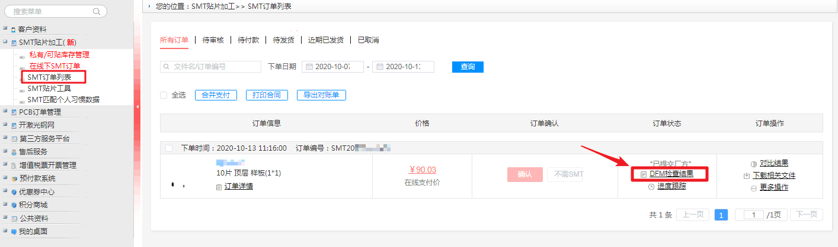838x247 pixels.
Task: Open the 已取消 orders tab
Action: point(368,40)
